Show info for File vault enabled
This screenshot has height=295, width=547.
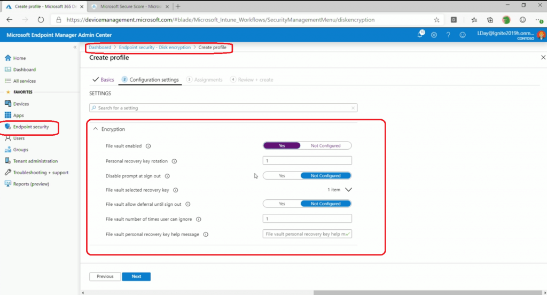click(149, 146)
